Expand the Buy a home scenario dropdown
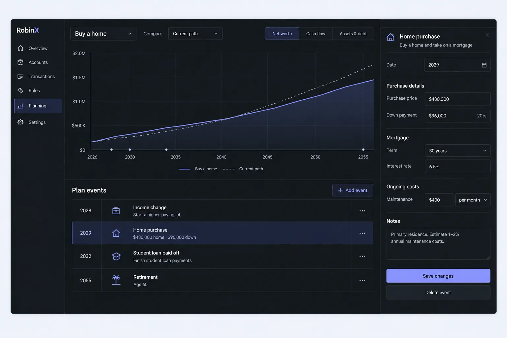Screen dimensions: 507x338 (x=103, y=34)
